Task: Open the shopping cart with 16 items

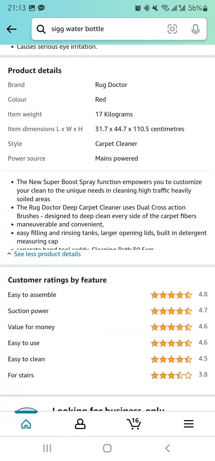Action: pyautogui.click(x=134, y=423)
